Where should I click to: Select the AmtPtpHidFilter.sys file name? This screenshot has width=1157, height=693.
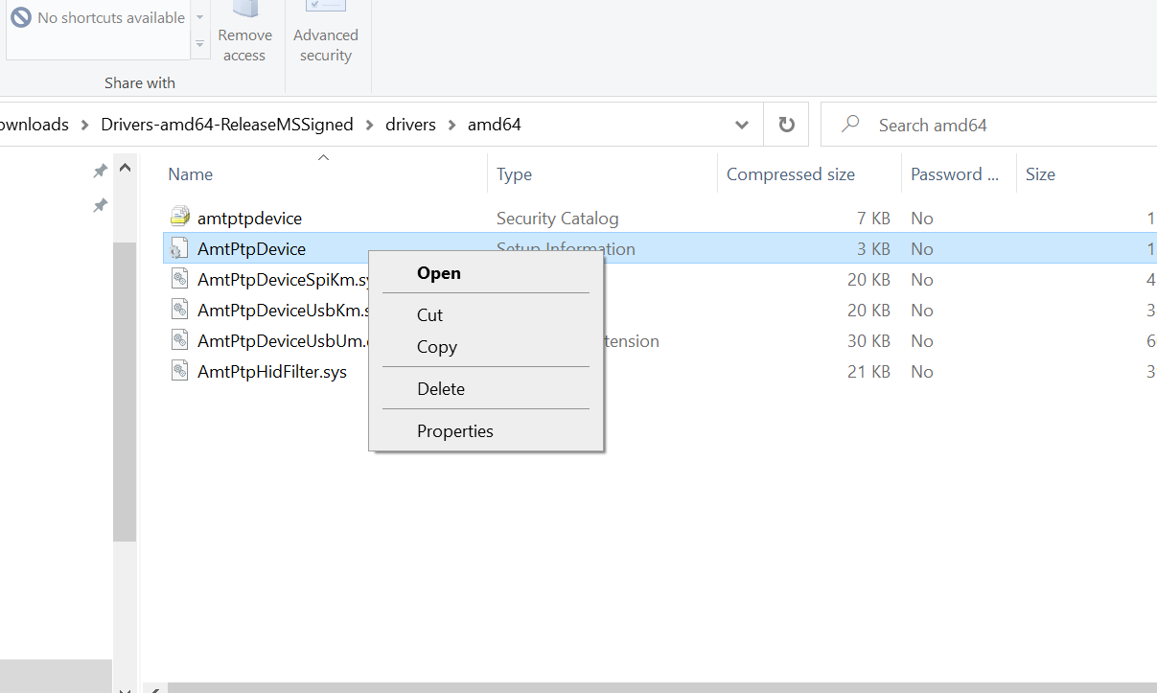tap(272, 372)
